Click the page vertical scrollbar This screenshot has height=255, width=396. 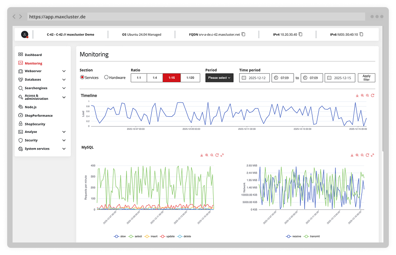click(x=383, y=88)
